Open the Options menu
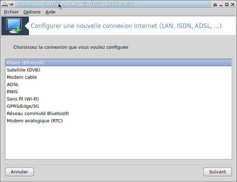Screen dimensions: 237x182 pyautogui.click(x=32, y=12)
